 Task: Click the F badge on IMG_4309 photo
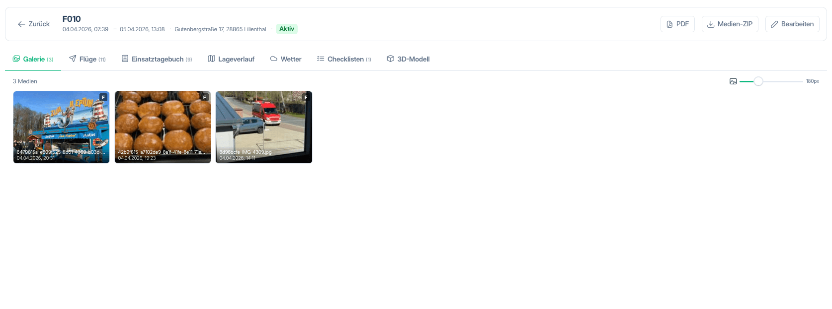tap(306, 97)
